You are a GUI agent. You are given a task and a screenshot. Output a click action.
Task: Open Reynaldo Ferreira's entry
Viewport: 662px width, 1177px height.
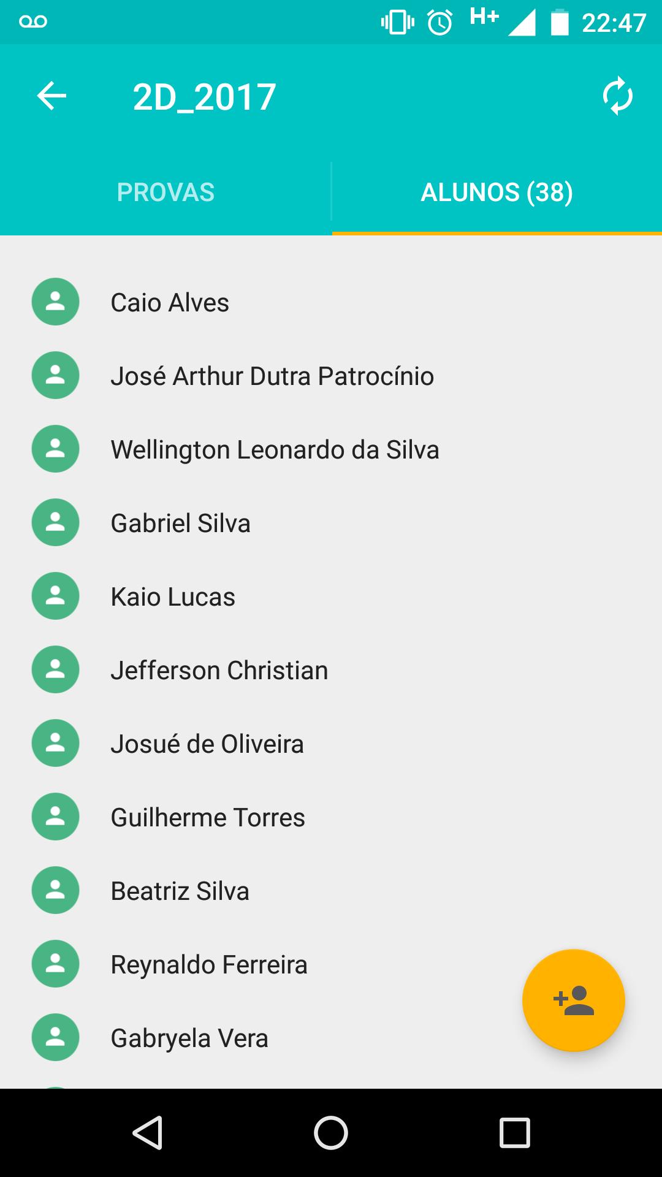click(208, 964)
